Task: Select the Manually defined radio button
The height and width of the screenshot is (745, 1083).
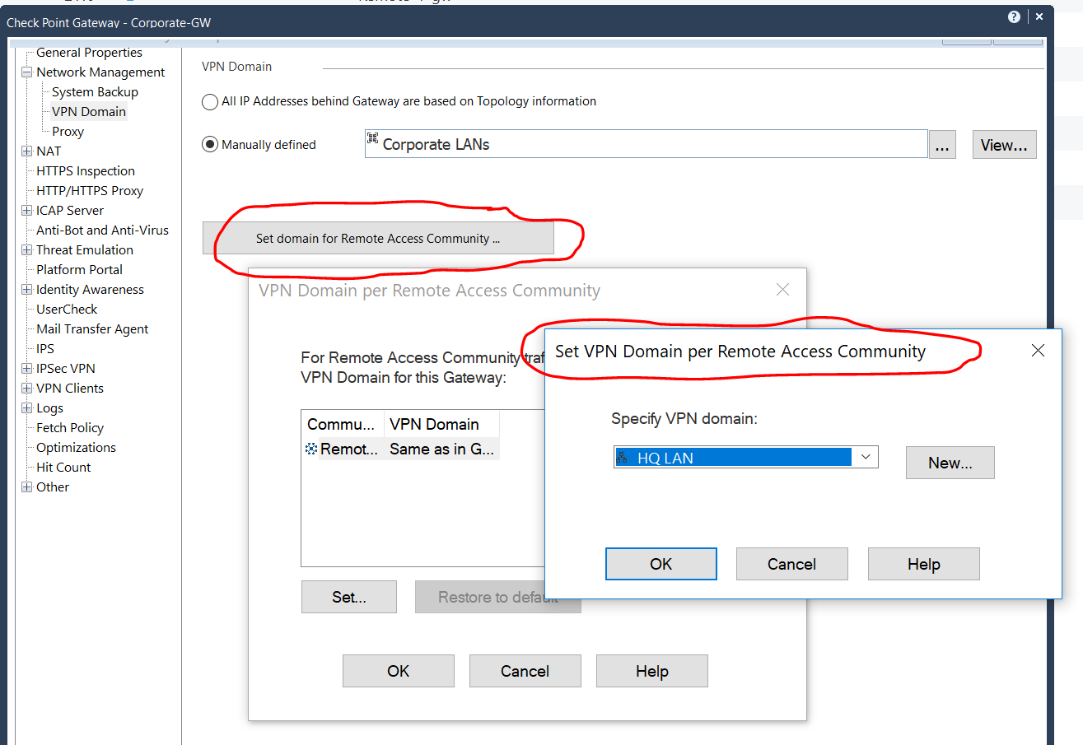Action: coord(210,145)
